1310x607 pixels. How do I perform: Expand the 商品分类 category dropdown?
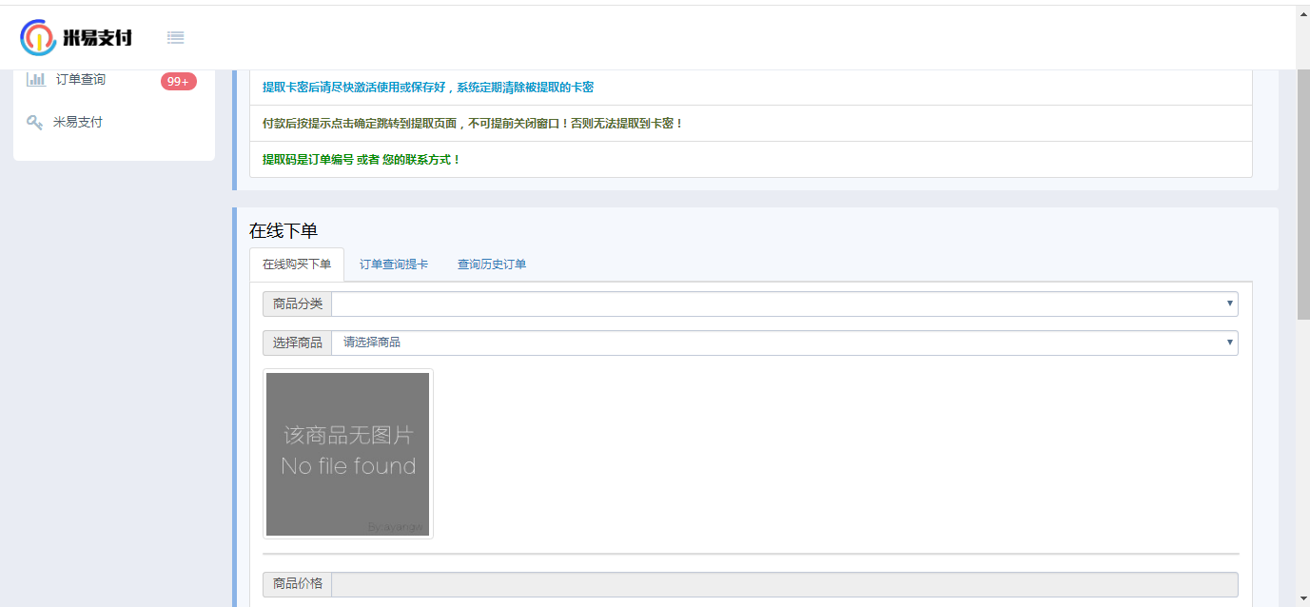pyautogui.click(x=784, y=304)
